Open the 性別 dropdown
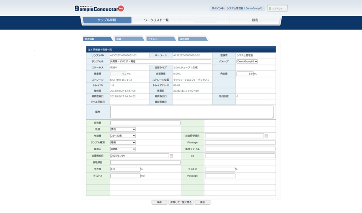 pyautogui.click(x=123, y=129)
